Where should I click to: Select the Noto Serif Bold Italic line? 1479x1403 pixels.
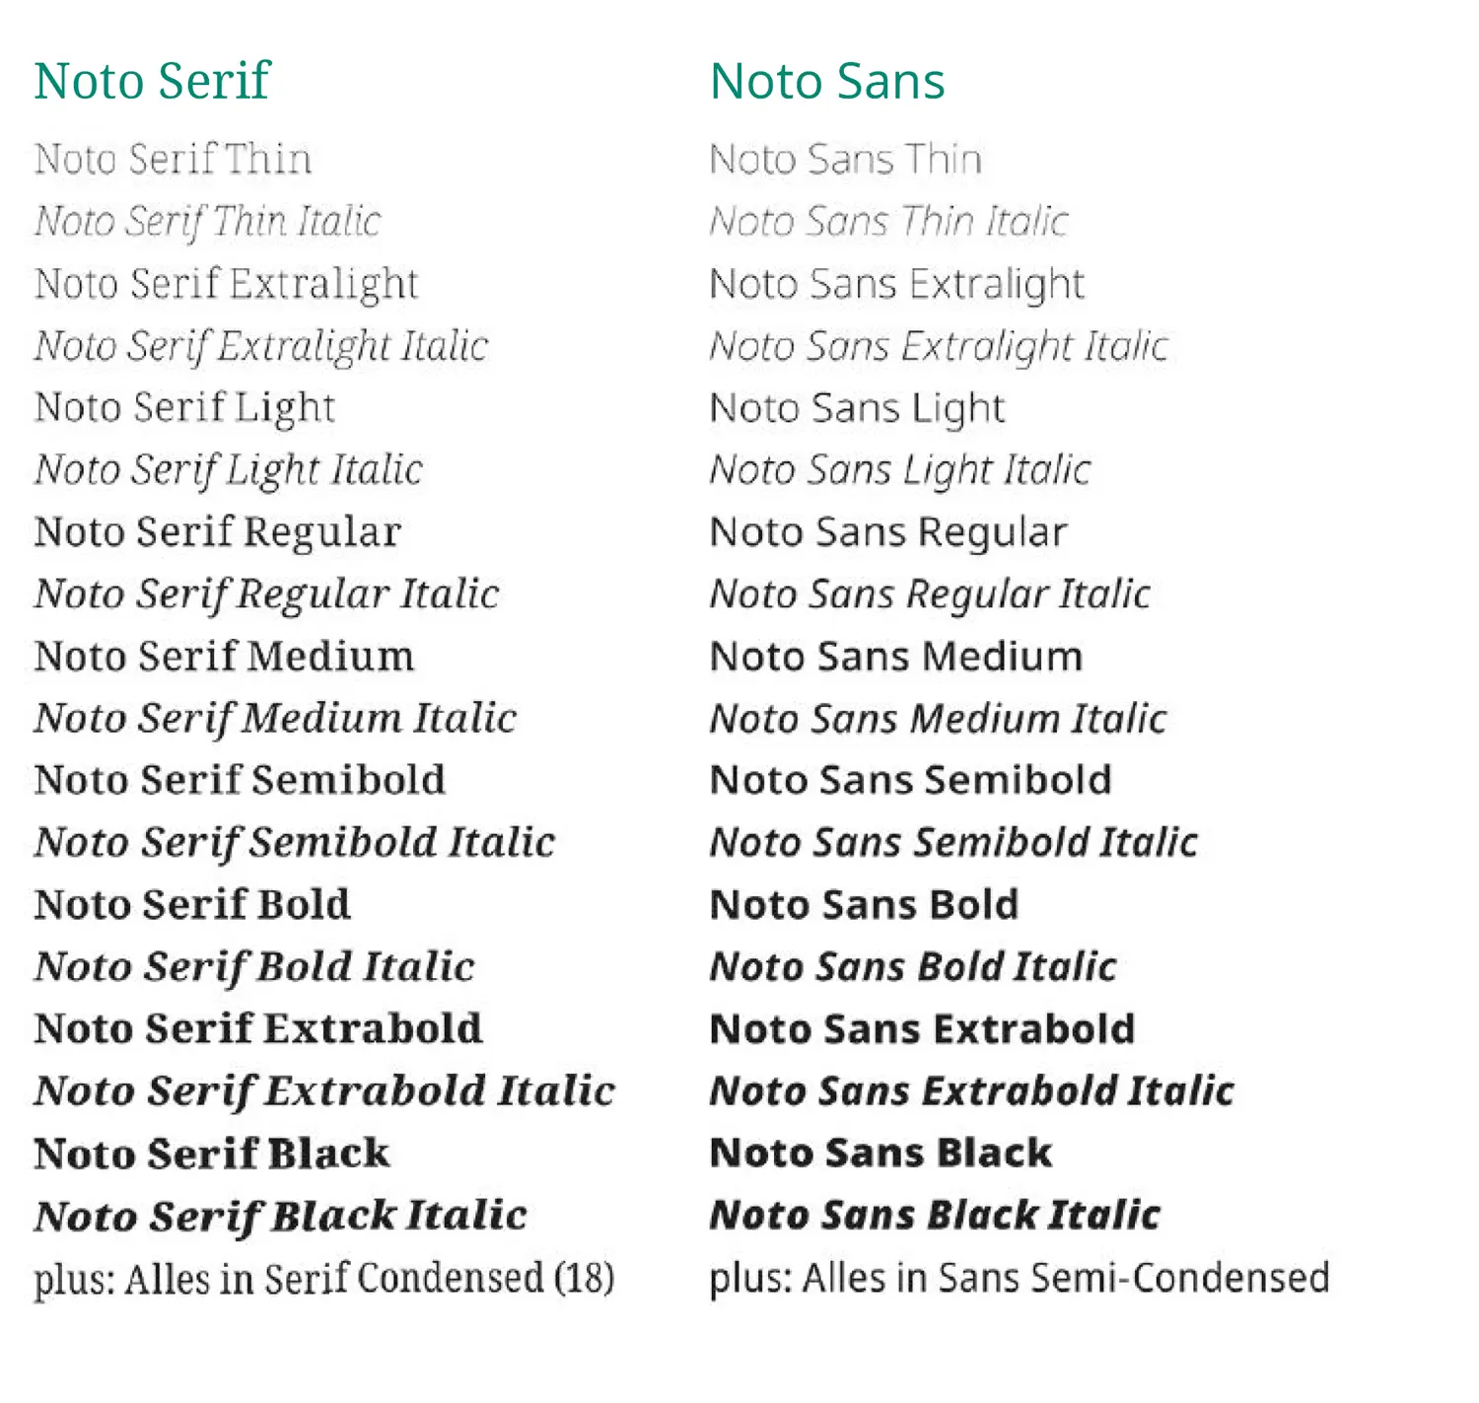(x=254, y=967)
